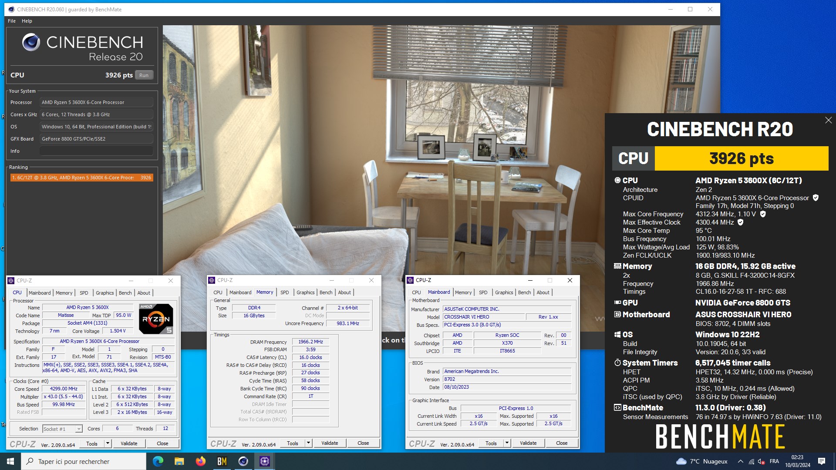
Task: Open BenchMate from taskbar
Action: (222, 461)
